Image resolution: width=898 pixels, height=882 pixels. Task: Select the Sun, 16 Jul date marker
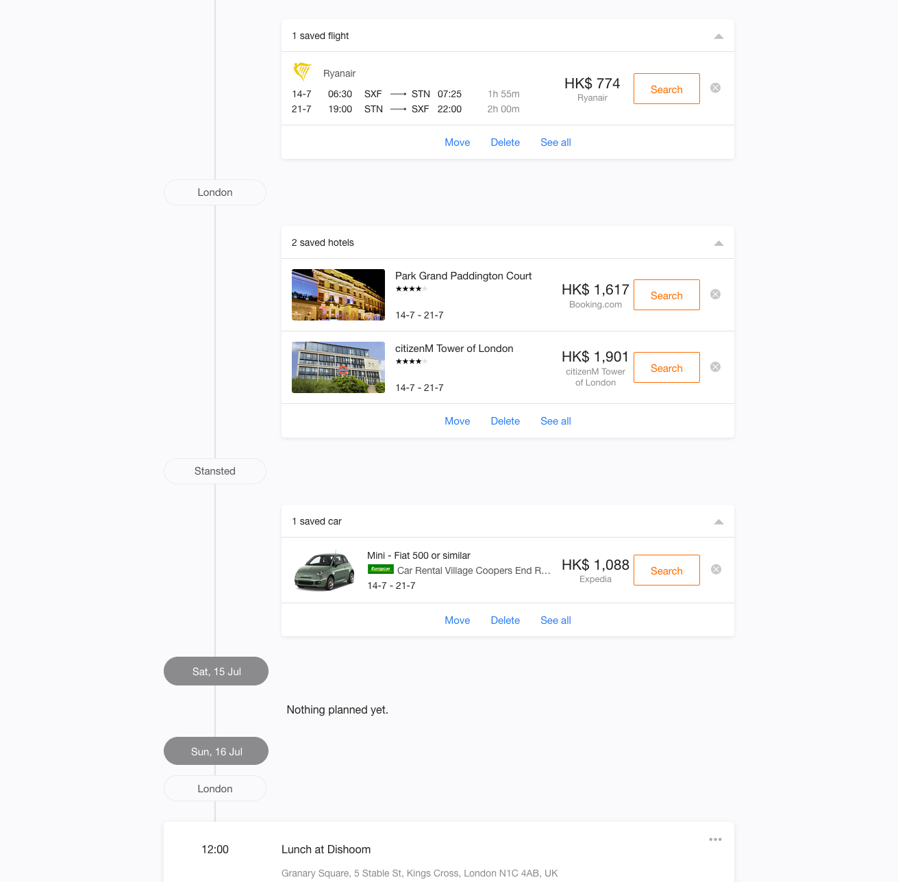[216, 751]
